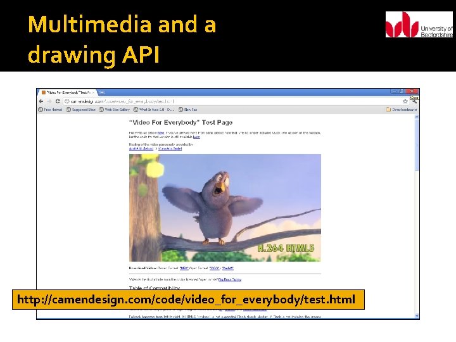Click the address bar URL field
This screenshot has height=342, width=456.
point(232,101)
